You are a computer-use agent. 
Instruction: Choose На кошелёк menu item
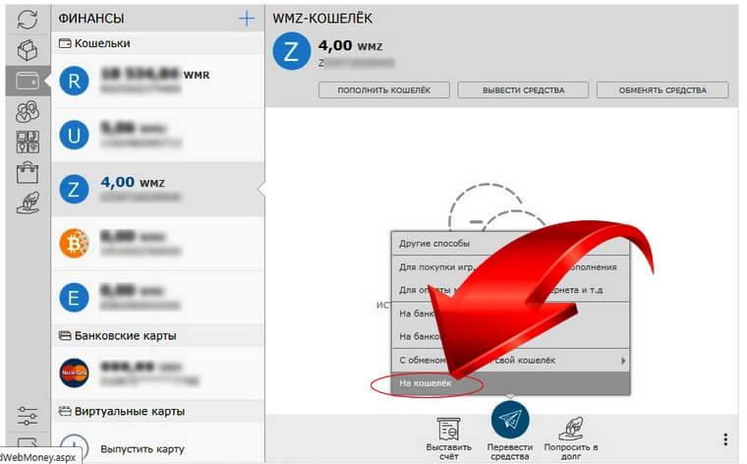point(510,383)
